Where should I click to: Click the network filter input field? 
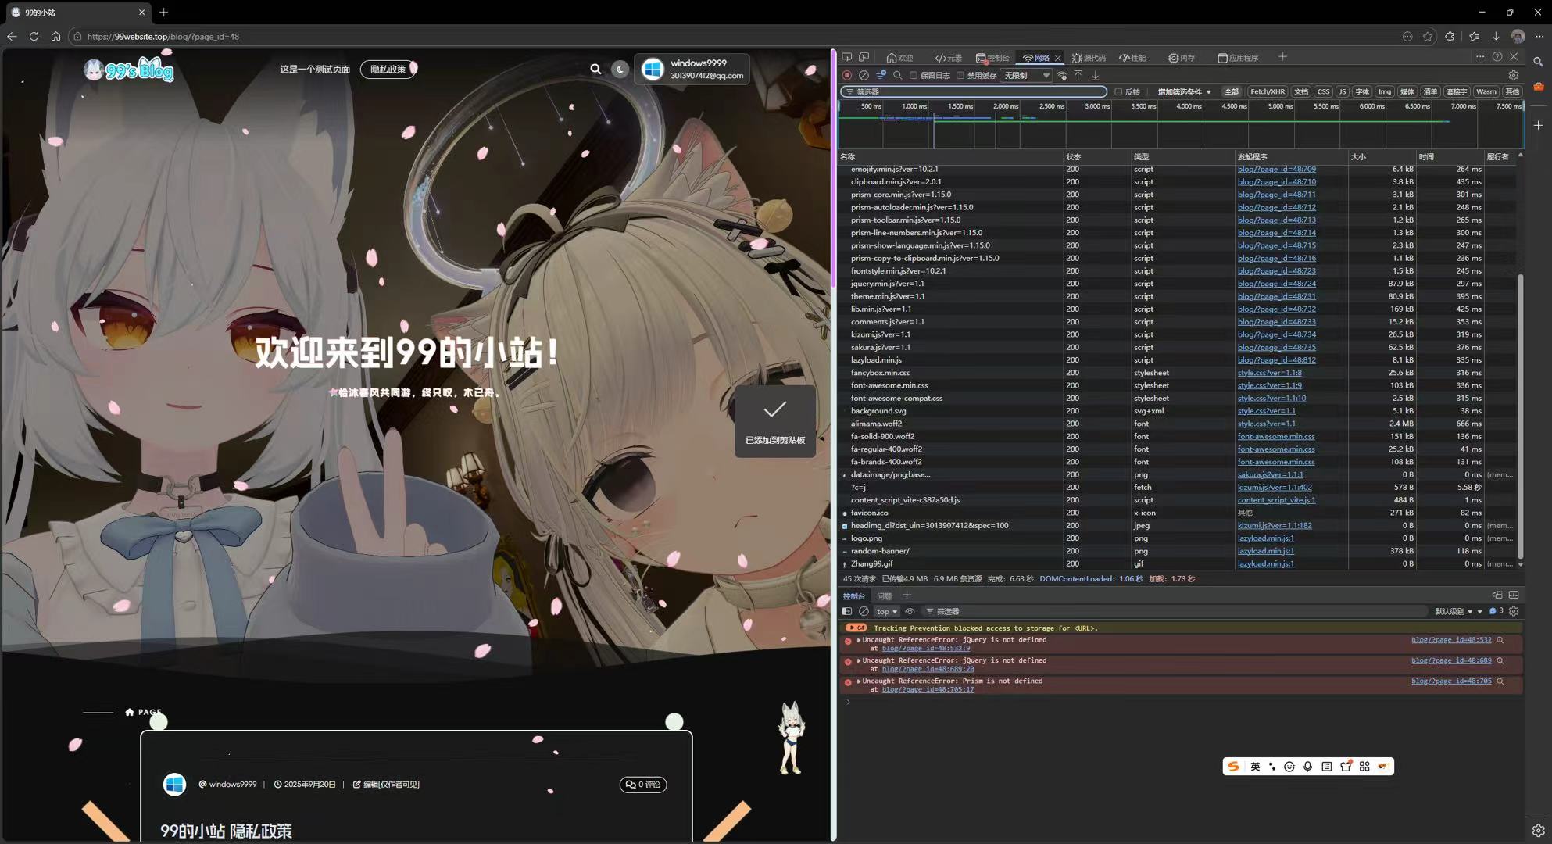[x=977, y=91]
